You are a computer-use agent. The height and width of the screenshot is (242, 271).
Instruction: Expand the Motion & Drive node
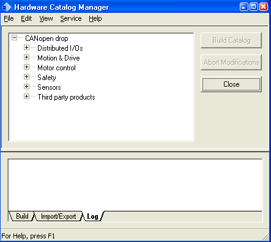pyautogui.click(x=26, y=57)
